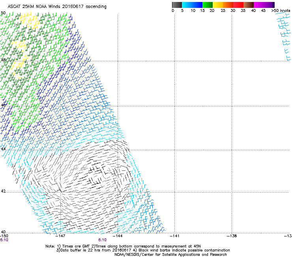Click the purple '6:10' time beneath '-150'
The width and height of the screenshot is (292, 257).
click(4, 240)
